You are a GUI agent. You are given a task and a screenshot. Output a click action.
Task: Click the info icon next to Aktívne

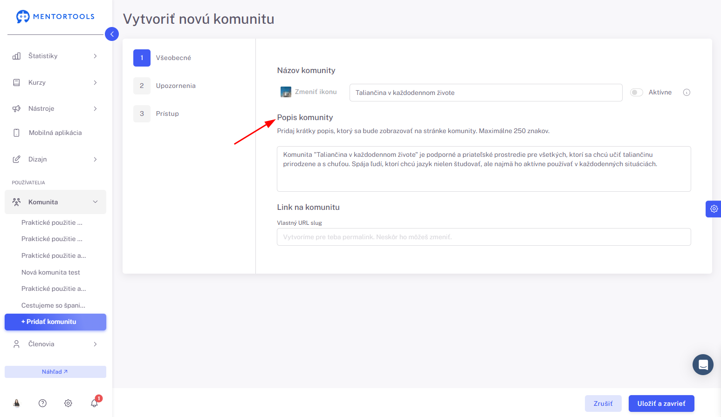point(687,92)
